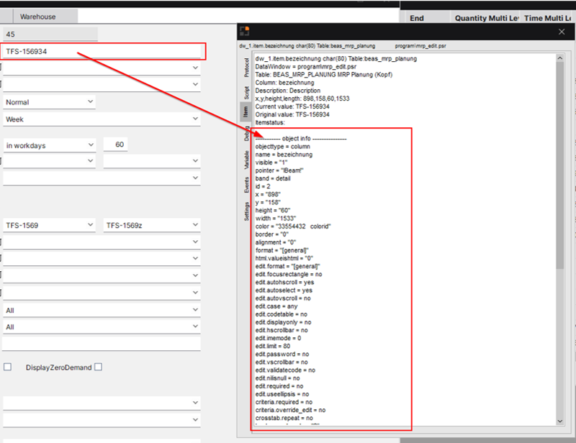Click the 'name = bezeichnung' line
The height and width of the screenshot is (443, 576).
click(x=284, y=155)
